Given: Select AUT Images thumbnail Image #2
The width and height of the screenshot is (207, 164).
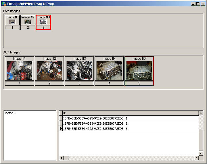Looking at the screenshot, I should pyautogui.click(x=49, y=71).
